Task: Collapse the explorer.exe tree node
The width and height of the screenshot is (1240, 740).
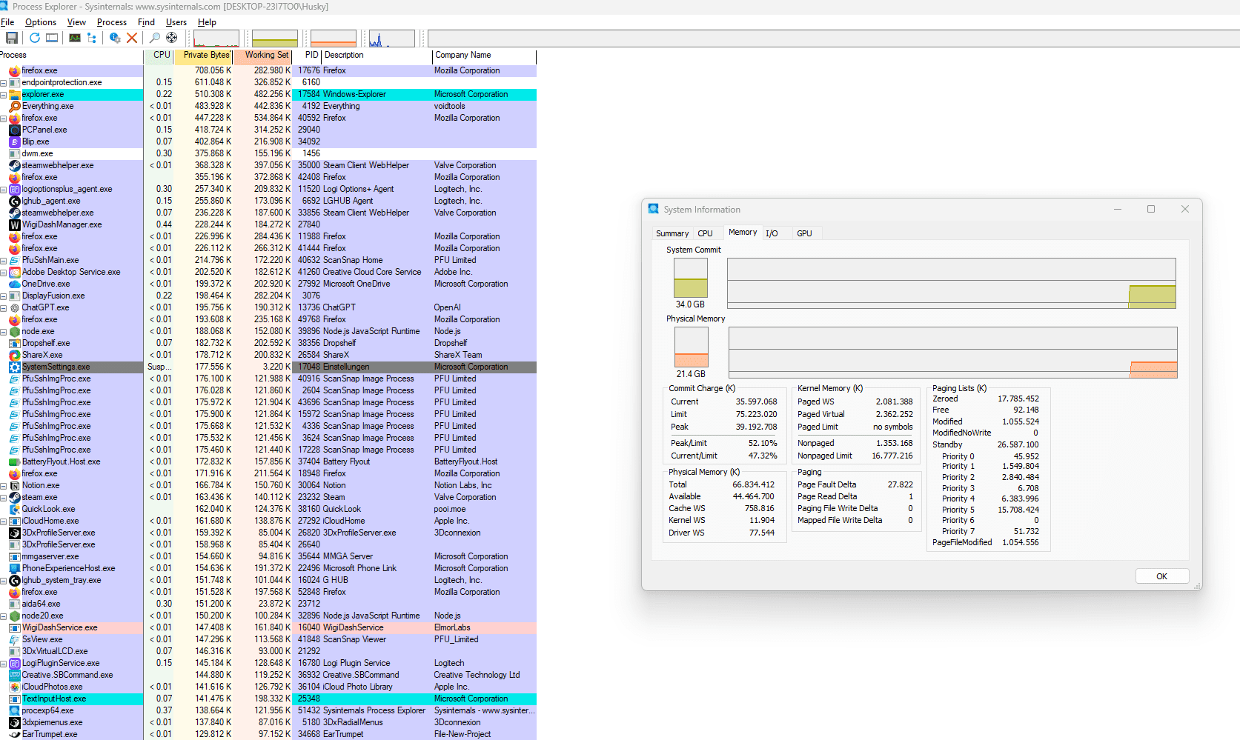Action: tap(3, 95)
